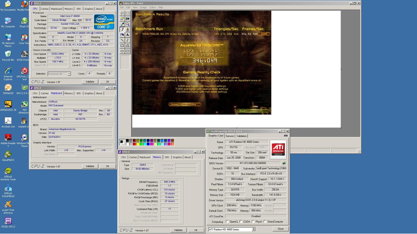Click OK in the Memory CPU-Z window
The image size is (417, 234).
point(196,230)
